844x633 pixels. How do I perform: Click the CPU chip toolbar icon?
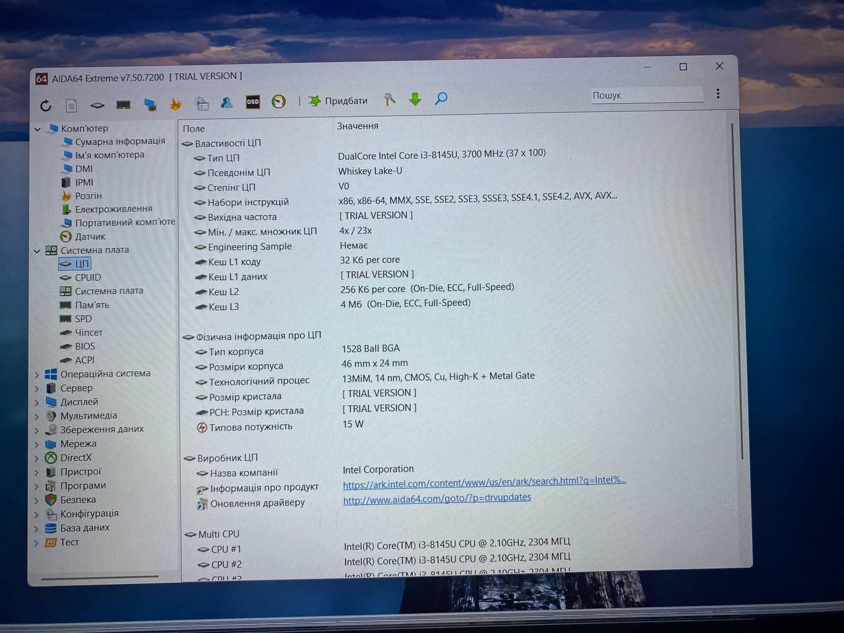click(97, 105)
